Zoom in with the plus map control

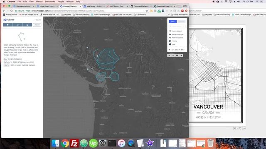(169, 55)
